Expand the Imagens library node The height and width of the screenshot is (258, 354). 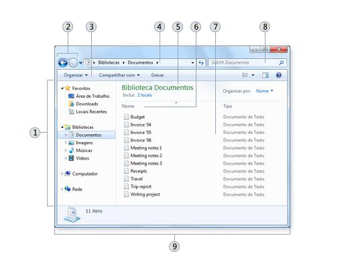click(x=66, y=143)
